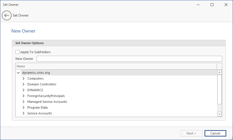Select the dynamics.cctec.org domain item
The height and width of the screenshot is (140, 233).
click(38, 73)
